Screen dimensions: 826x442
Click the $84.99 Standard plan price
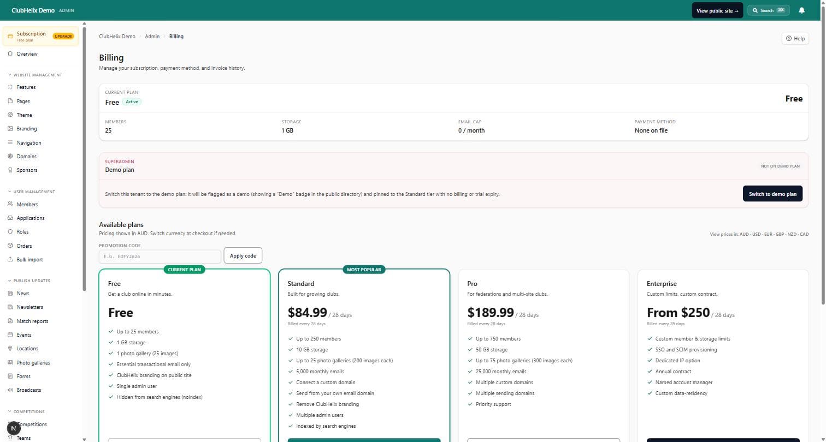coord(308,313)
